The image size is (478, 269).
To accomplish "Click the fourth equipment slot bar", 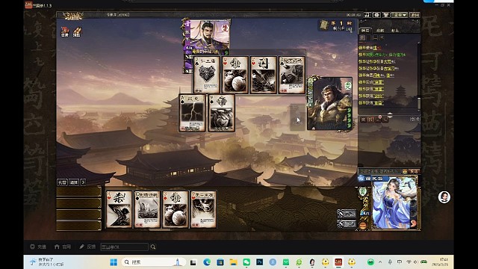I will (x=78, y=226).
